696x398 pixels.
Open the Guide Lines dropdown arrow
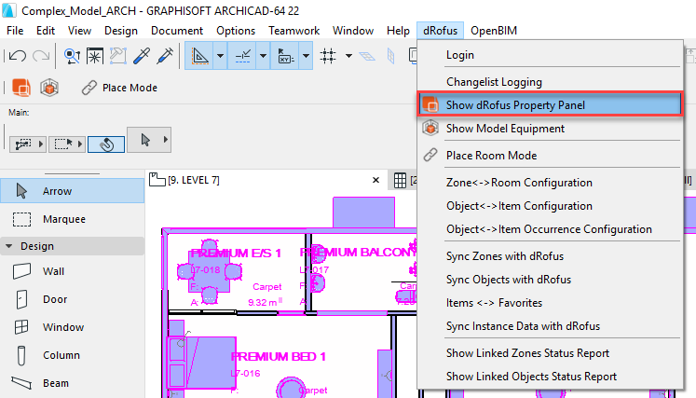(x=220, y=56)
